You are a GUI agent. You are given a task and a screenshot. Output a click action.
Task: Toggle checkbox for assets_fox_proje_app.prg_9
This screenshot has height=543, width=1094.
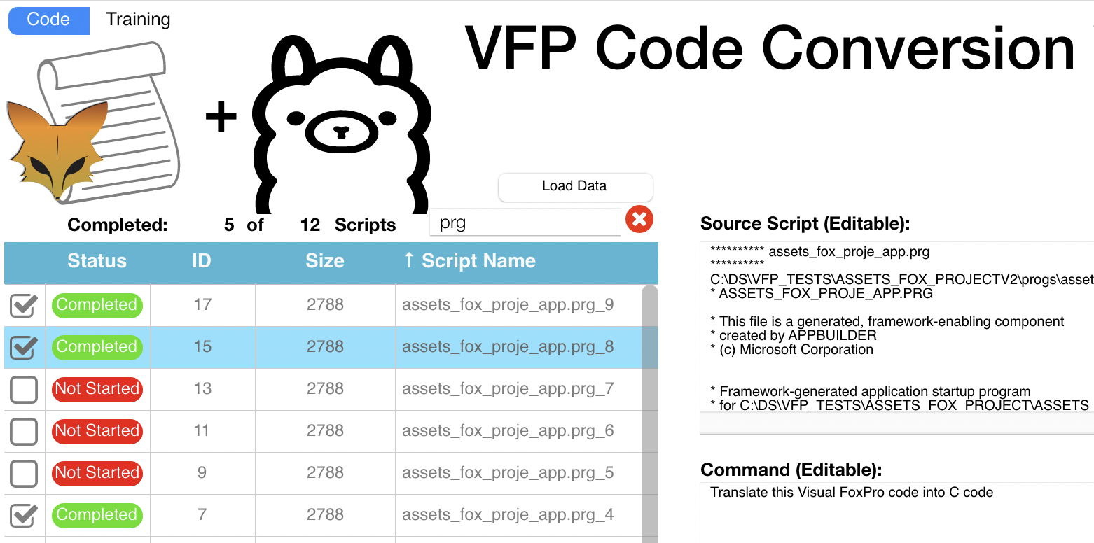click(x=24, y=306)
